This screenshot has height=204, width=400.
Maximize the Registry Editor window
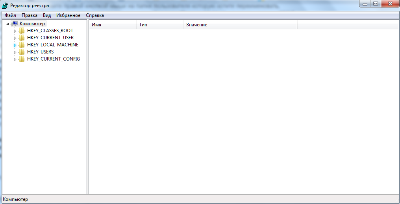(375, 4)
